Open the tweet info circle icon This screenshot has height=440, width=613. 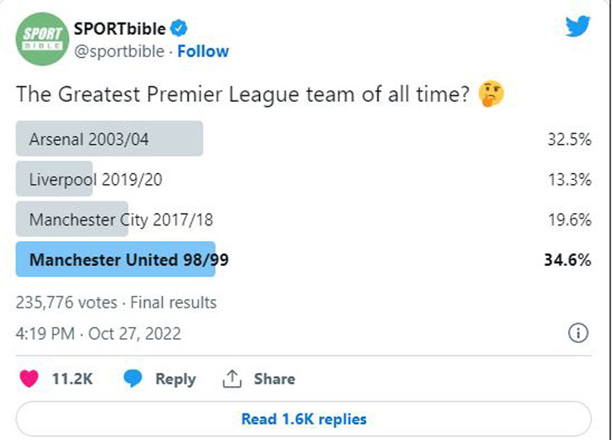pos(578,333)
